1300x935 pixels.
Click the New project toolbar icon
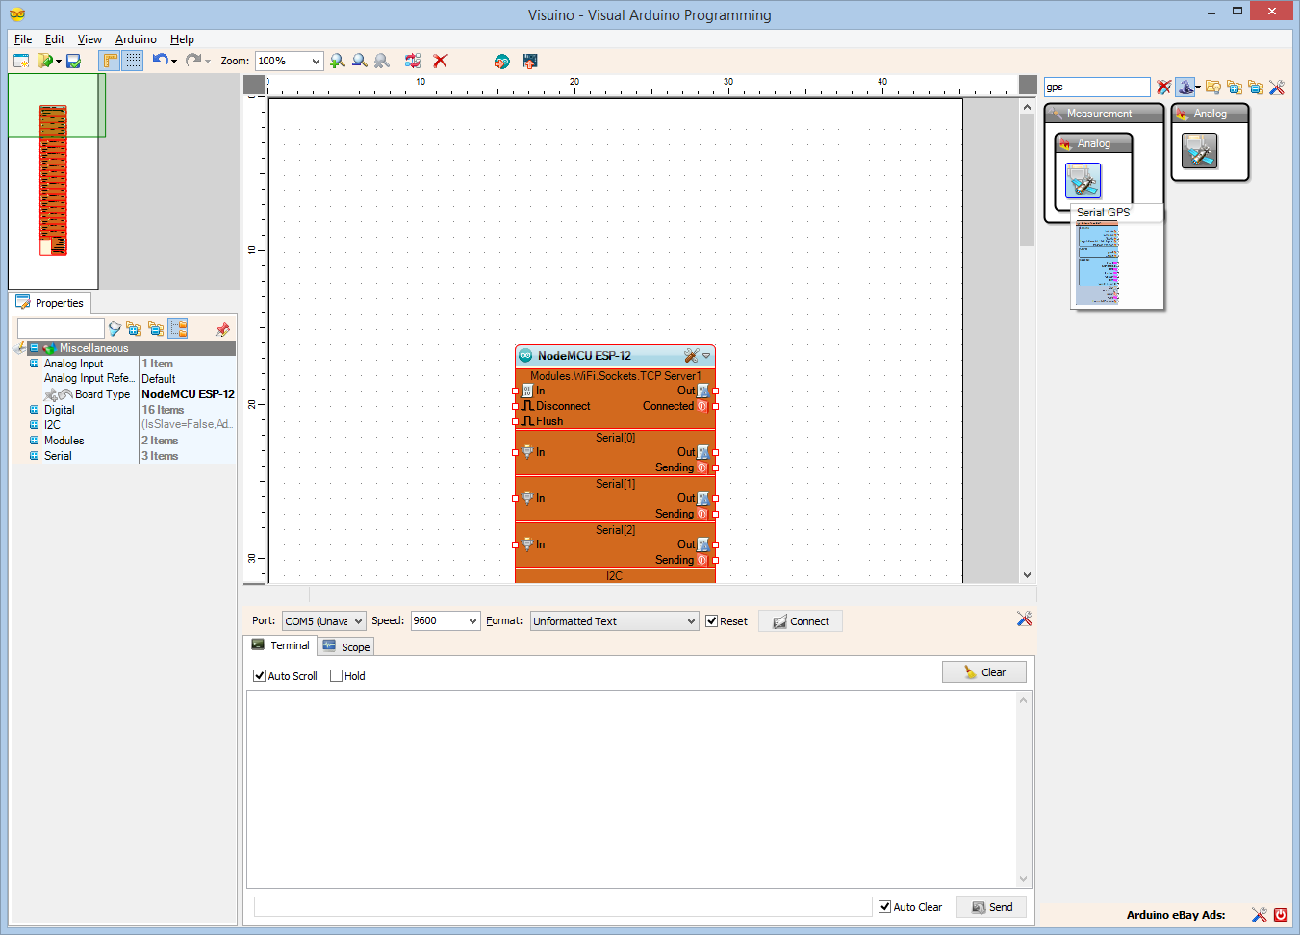click(x=21, y=61)
